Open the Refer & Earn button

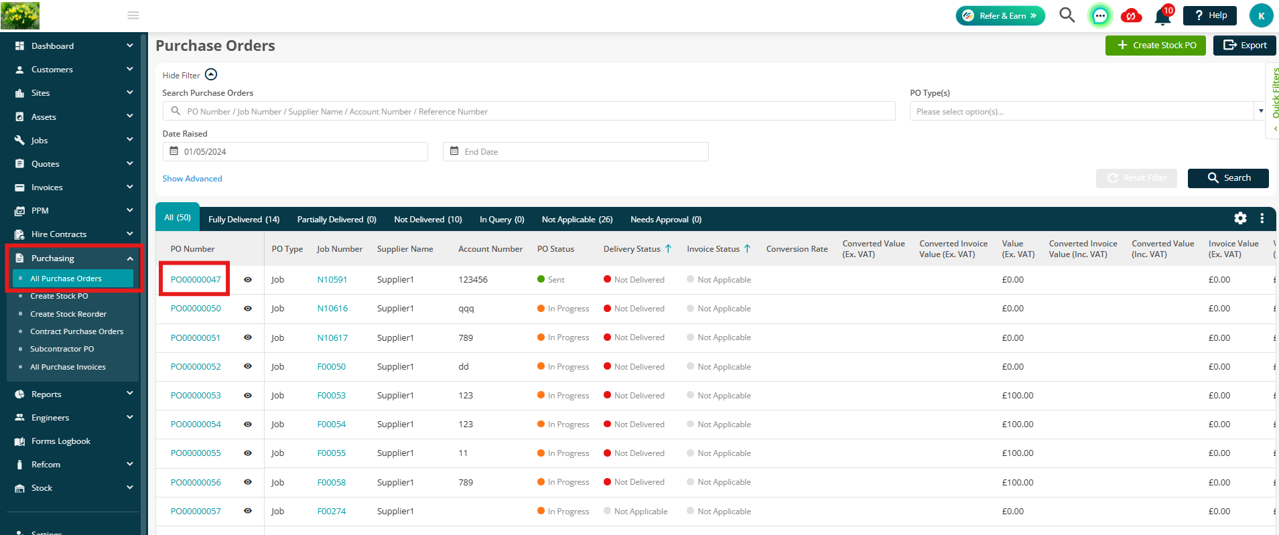coord(1000,15)
